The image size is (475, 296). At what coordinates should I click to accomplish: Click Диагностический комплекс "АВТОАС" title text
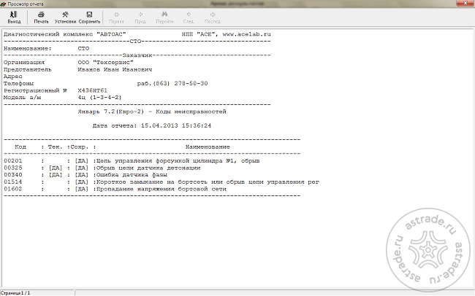pos(65,34)
